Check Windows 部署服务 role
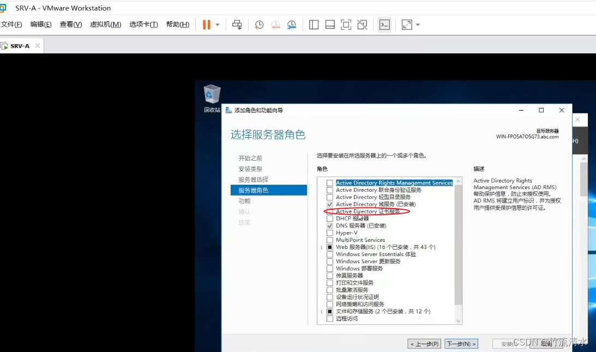 [329, 269]
